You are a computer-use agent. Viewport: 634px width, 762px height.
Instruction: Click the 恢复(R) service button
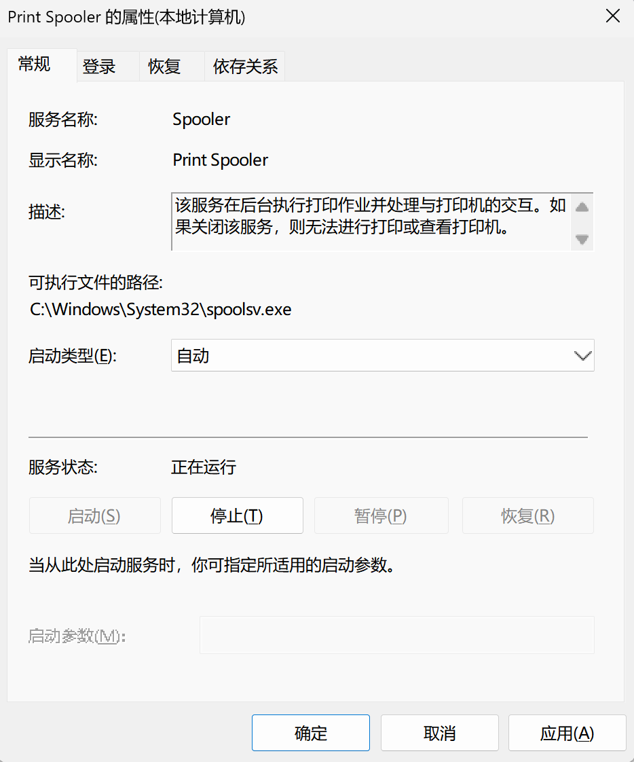(527, 515)
